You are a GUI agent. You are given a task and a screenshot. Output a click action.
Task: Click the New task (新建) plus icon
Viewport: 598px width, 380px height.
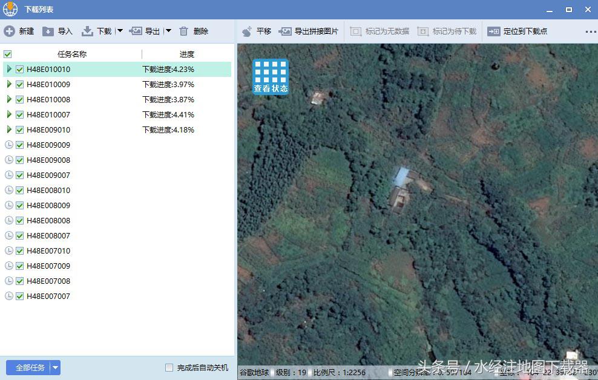(10, 31)
